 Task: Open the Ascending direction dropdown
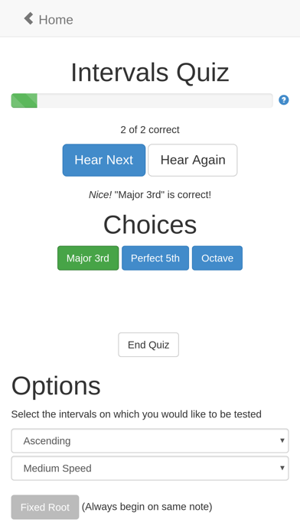pos(150,441)
